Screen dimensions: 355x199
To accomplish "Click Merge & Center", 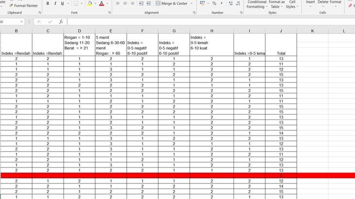I will coord(171,3).
